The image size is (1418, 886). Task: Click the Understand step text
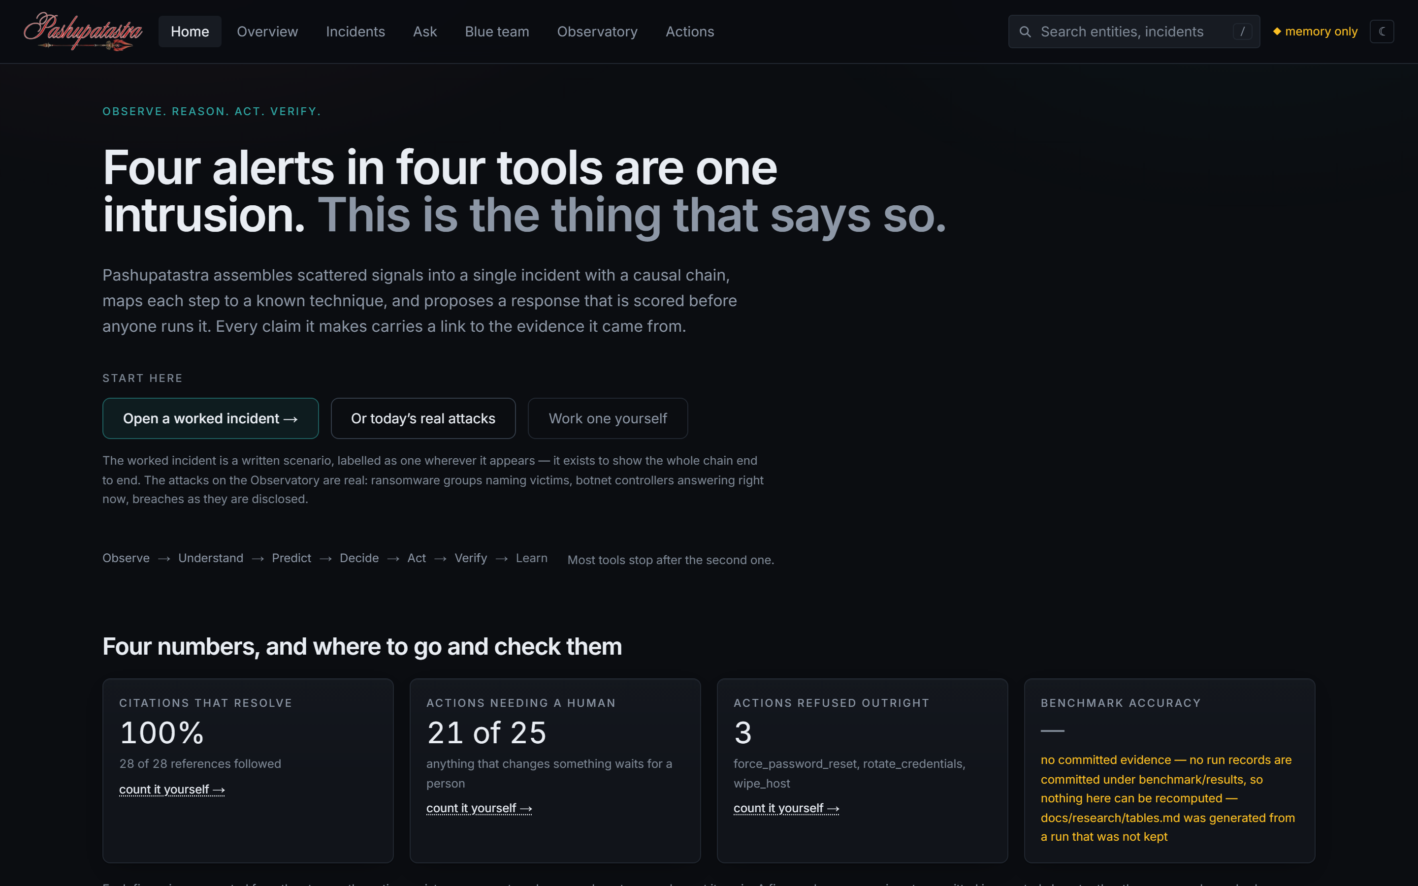click(210, 558)
